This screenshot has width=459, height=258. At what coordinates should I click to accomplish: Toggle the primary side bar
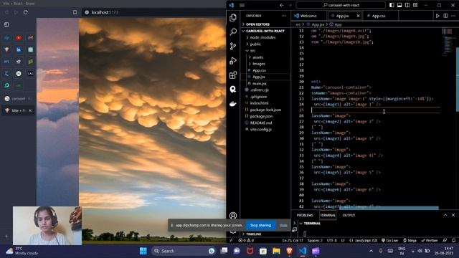click(x=392, y=5)
